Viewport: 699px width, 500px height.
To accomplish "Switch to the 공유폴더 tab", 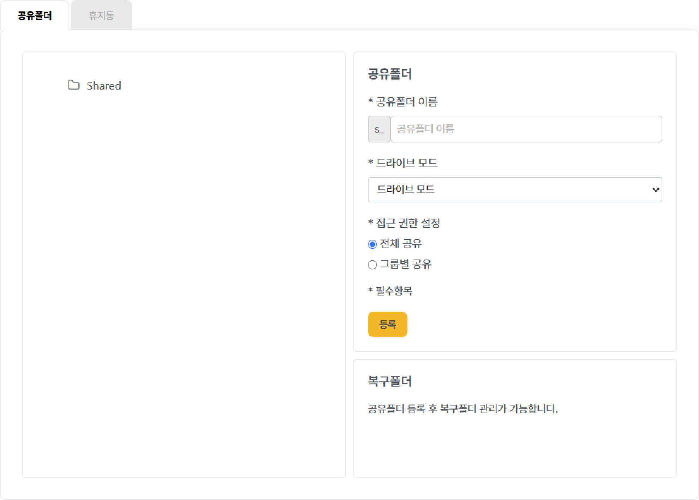I will pyautogui.click(x=35, y=16).
